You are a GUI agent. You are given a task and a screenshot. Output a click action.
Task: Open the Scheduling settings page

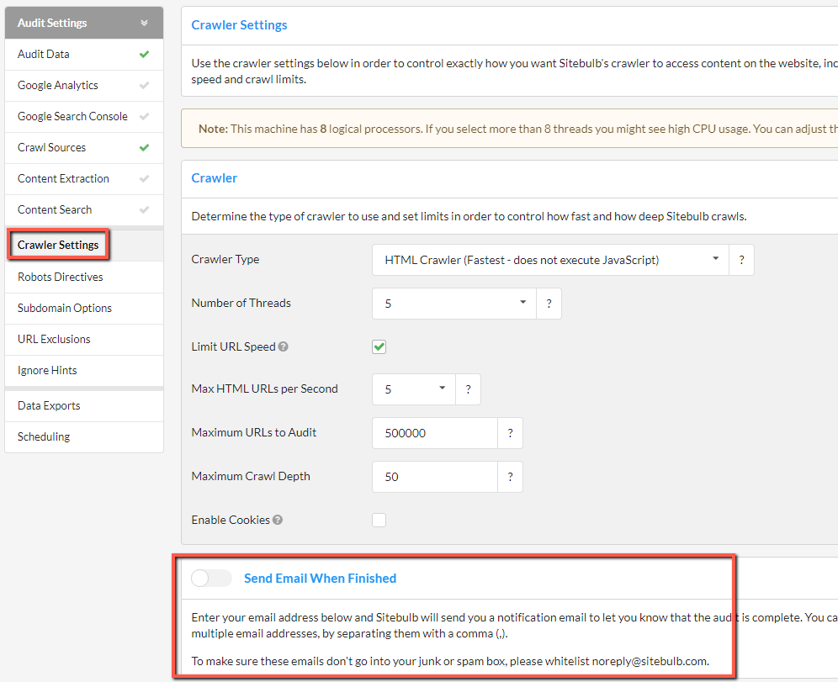pyautogui.click(x=44, y=436)
